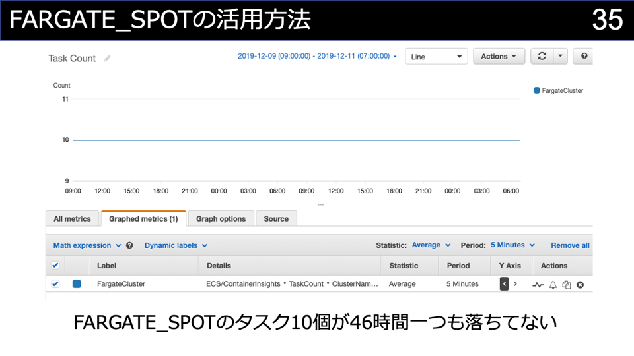Open the Period 5 Minutes dropdown
This screenshot has width=634, height=356.
pyautogui.click(x=512, y=245)
